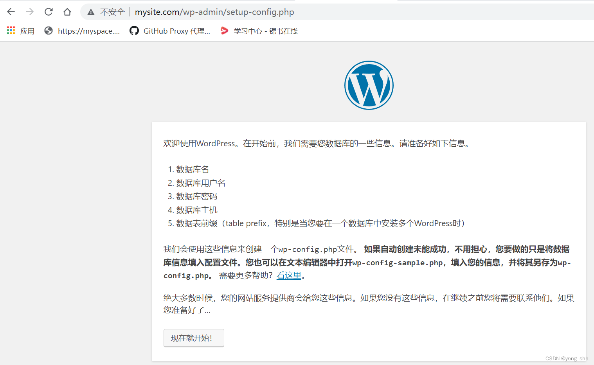Click the 应用 apps grid icon
The height and width of the screenshot is (365, 594).
(x=11, y=31)
